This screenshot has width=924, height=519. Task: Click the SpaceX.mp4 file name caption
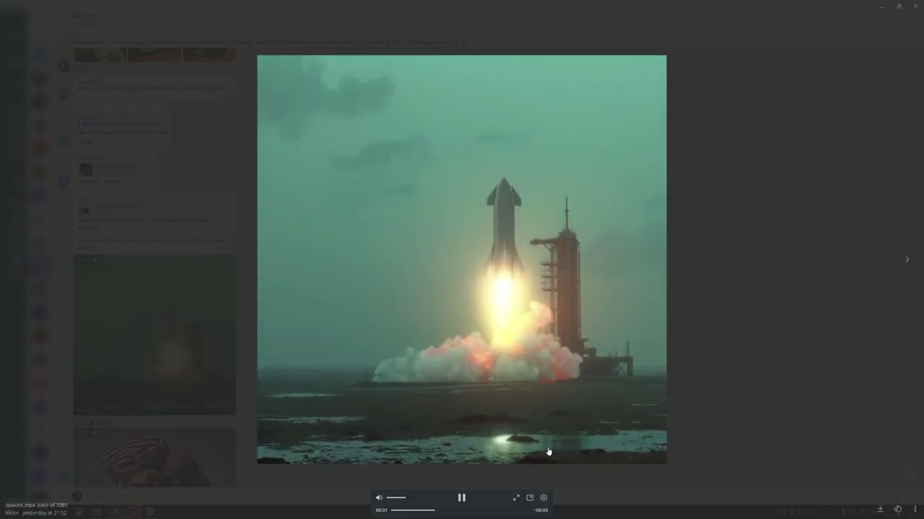click(x=36, y=505)
